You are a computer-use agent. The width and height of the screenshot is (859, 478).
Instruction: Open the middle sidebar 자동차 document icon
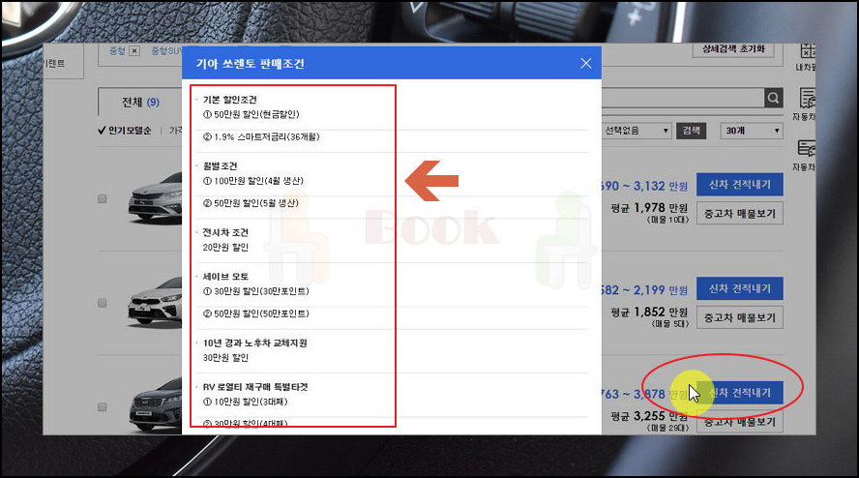(x=805, y=105)
